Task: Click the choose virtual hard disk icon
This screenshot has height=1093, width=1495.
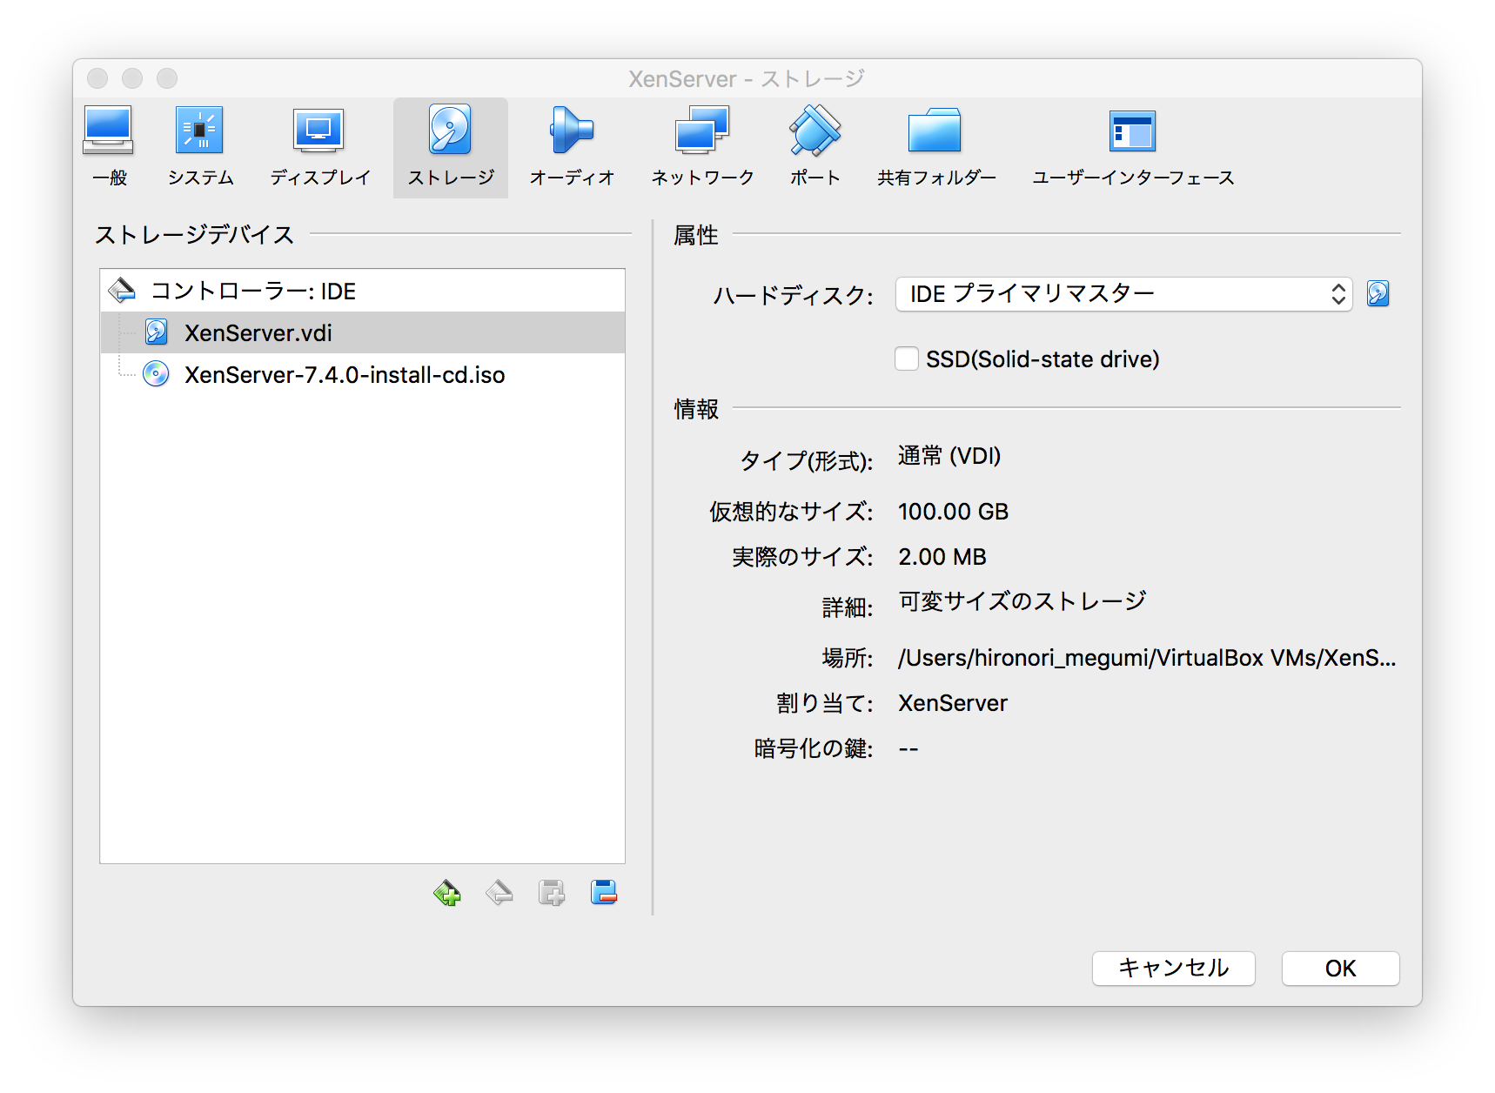Action: (x=1378, y=294)
